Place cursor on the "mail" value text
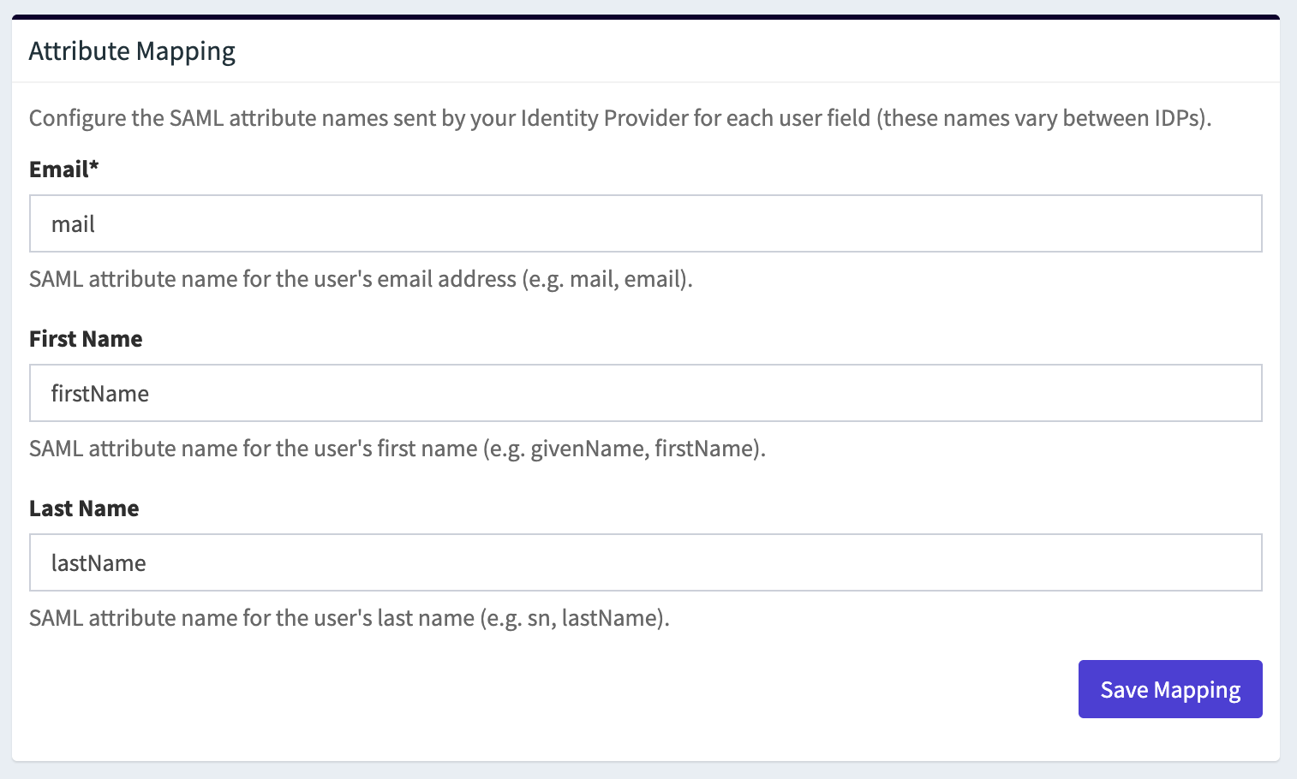Screen dimensions: 1297x779 pyautogui.click(x=73, y=224)
